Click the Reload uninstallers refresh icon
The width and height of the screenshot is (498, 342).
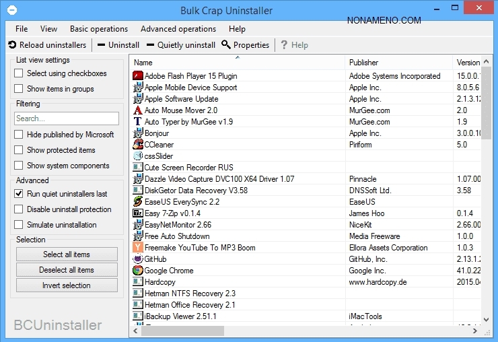(12, 45)
